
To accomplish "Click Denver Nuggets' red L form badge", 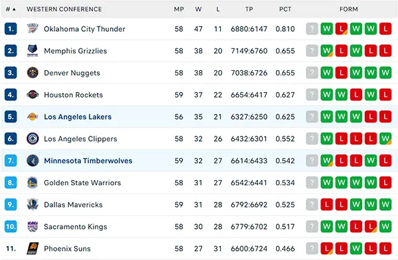I will coord(342,73).
